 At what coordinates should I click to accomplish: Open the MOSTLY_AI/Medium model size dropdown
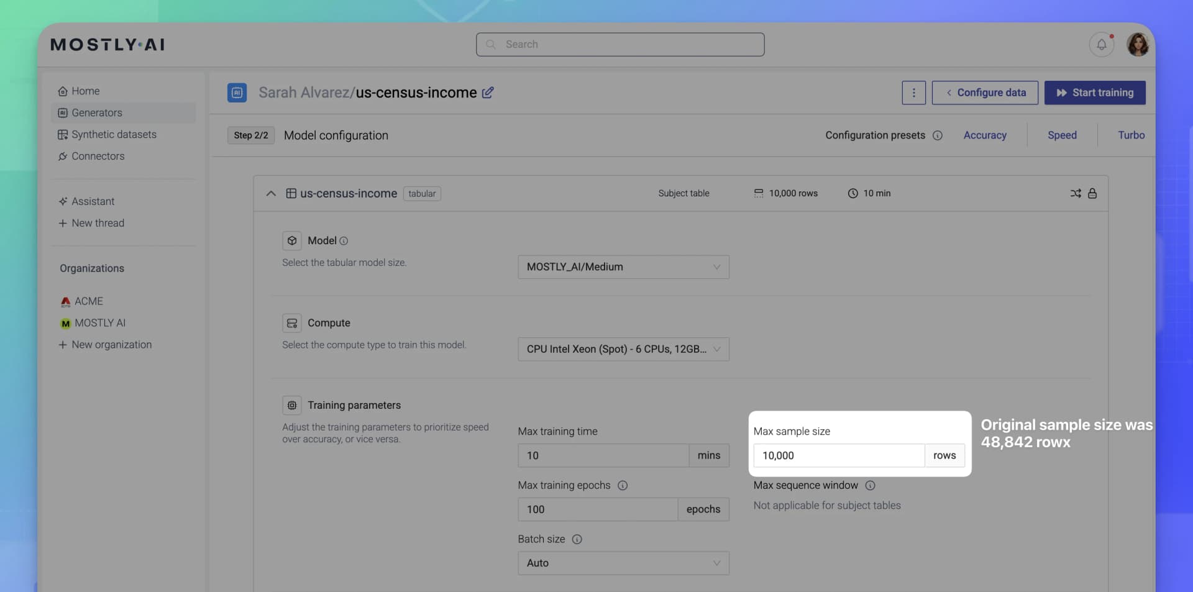pos(623,267)
